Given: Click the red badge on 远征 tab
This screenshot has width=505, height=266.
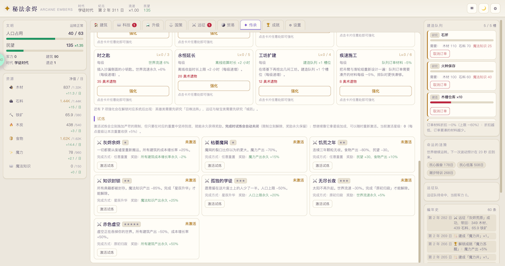Looking at the screenshot, I should tap(210, 25).
